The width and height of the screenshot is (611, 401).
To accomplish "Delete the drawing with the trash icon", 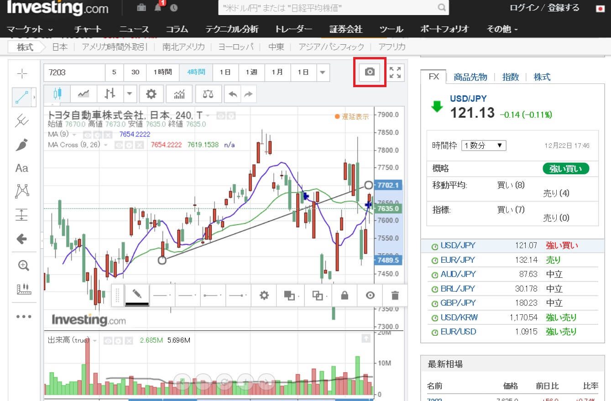I will 395,295.
